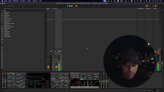Select green collection tag in browser sidebar
Image resolution: width=164 pixels, height=92 pixels.
[x=2, y=17]
